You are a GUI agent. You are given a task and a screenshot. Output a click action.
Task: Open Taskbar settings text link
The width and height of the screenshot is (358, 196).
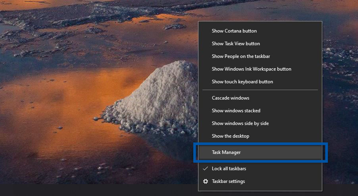coord(228,181)
